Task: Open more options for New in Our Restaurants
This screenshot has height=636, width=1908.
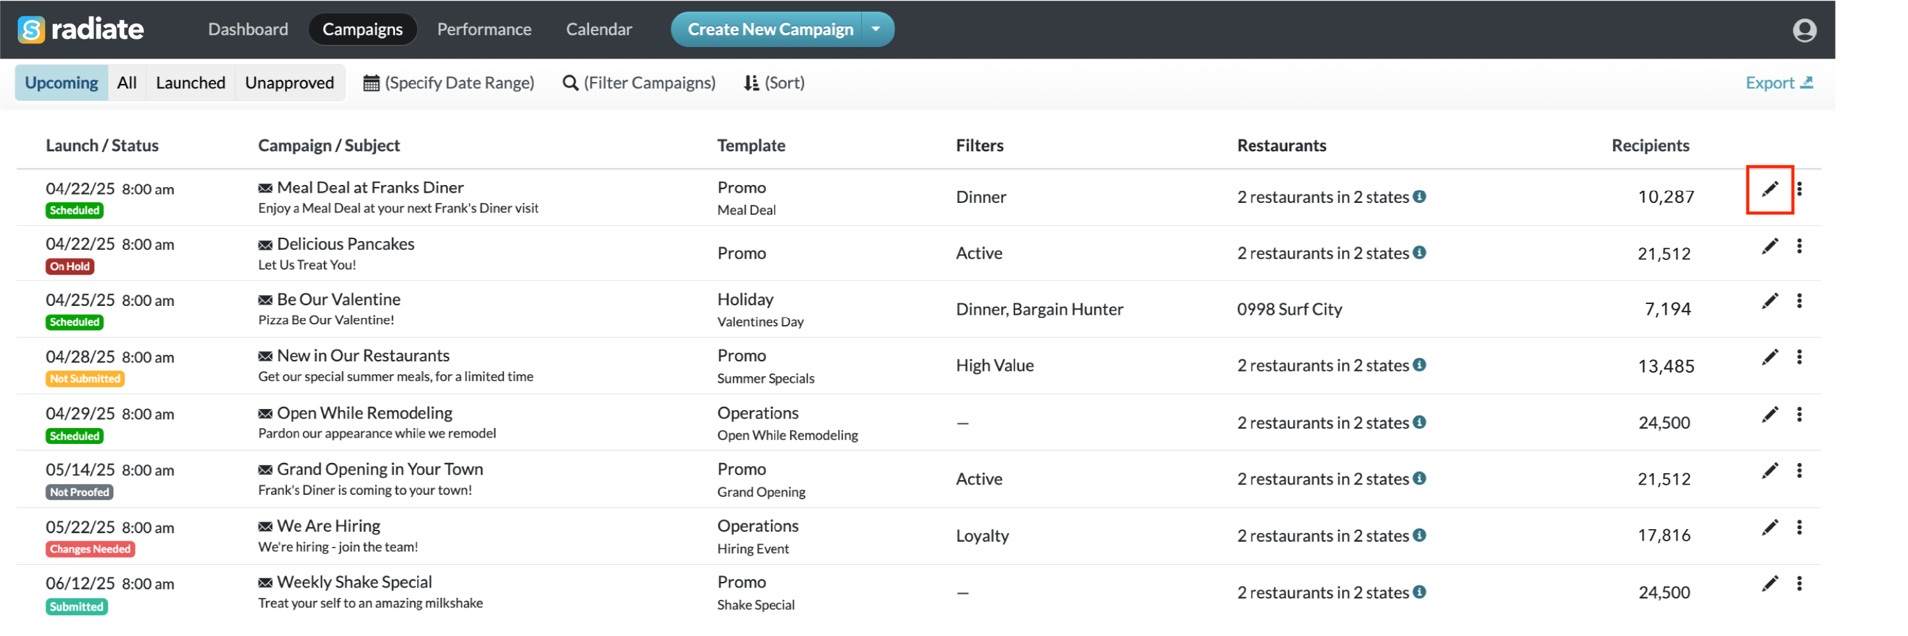Action: pyautogui.click(x=1799, y=357)
